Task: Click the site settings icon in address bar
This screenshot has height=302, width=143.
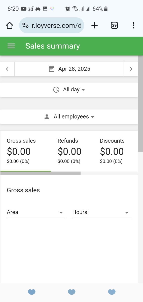Action: pyautogui.click(x=25, y=25)
